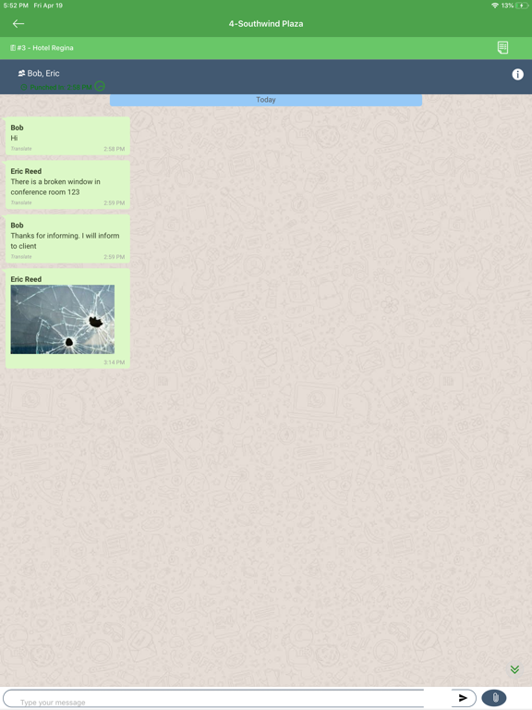Open chat info details
The height and width of the screenshot is (710, 532).
[x=517, y=74]
